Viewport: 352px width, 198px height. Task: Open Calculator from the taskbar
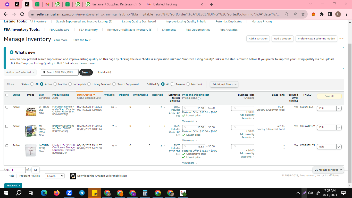145,193
